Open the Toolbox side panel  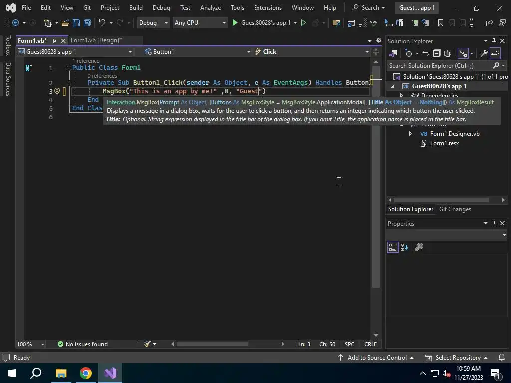[8, 45]
